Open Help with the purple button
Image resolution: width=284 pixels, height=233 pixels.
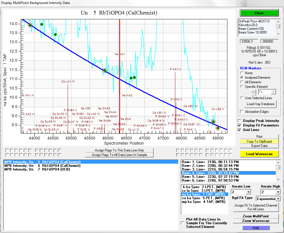(x=256, y=228)
